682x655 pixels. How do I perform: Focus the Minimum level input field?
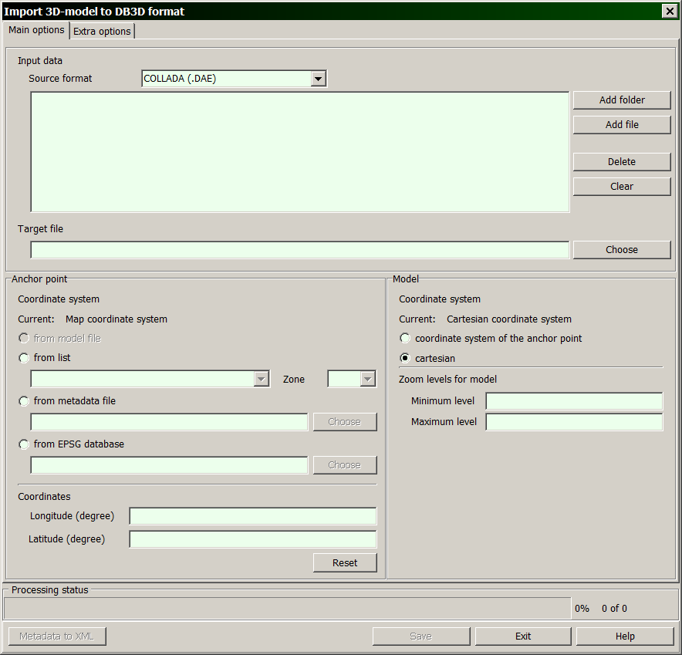pyautogui.click(x=573, y=401)
